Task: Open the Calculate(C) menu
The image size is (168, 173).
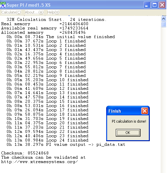Action: 11,12
